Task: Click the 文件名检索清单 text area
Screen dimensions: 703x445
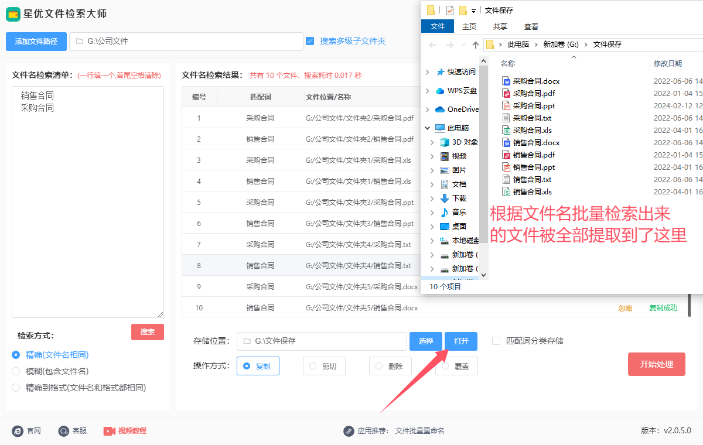Action: coord(88,202)
